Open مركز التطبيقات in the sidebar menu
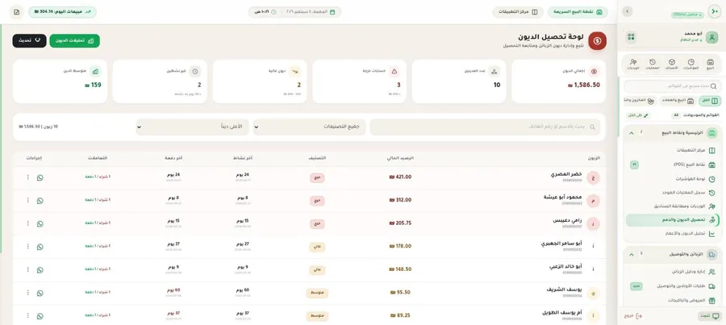 [x=671, y=151]
